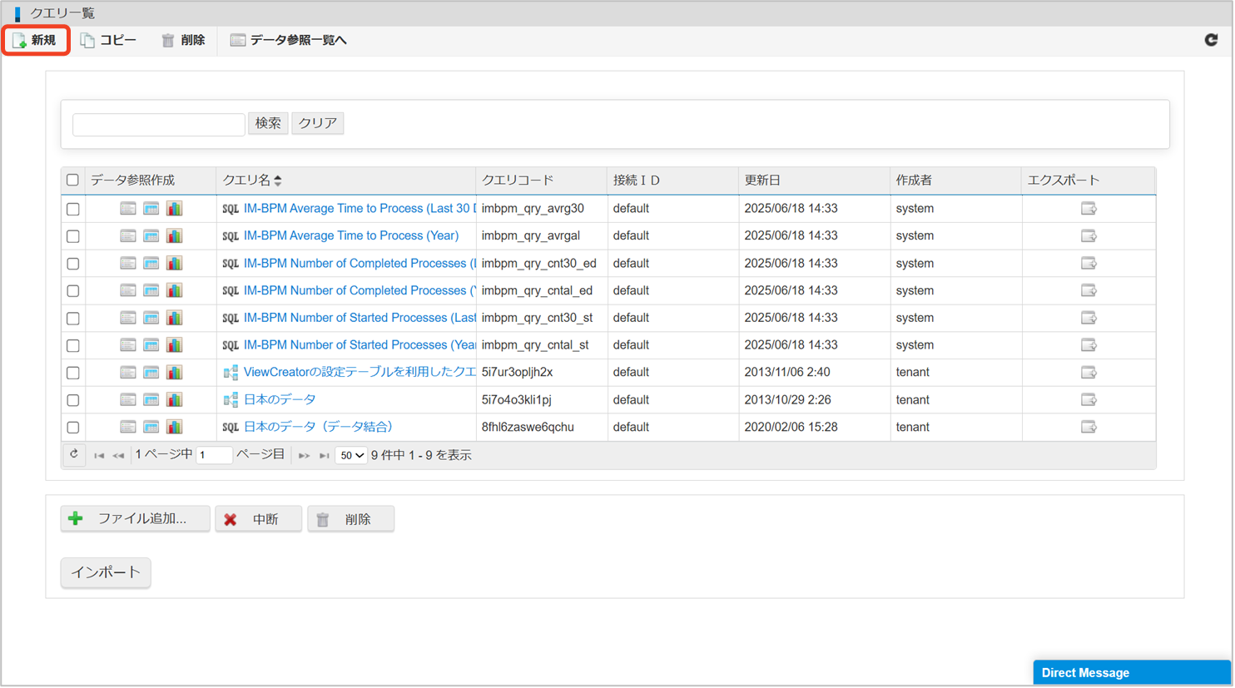Click the 検索 search button
The height and width of the screenshot is (688, 1235).
tap(268, 123)
